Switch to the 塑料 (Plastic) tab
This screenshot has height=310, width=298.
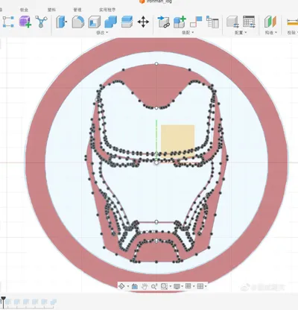(51, 10)
